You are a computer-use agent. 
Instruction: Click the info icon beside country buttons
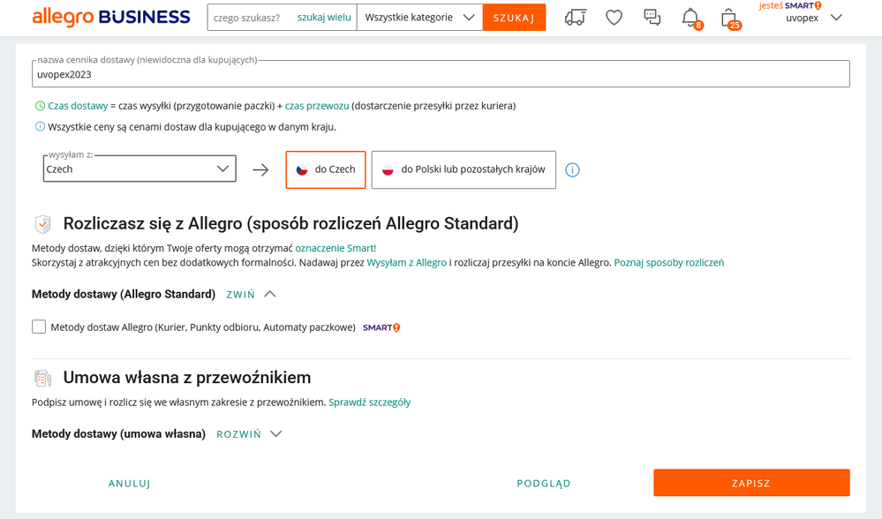(x=572, y=169)
